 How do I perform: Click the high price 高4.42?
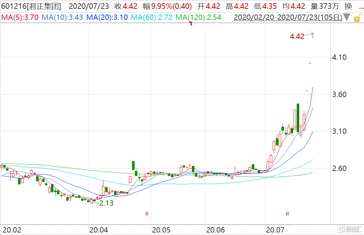click(x=237, y=6)
